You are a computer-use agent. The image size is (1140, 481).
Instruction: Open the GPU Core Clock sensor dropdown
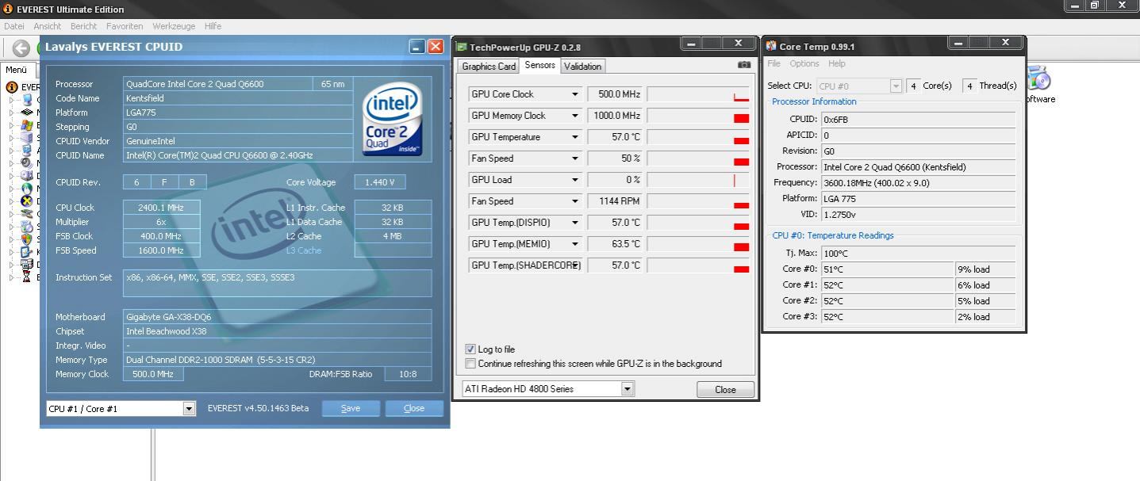575,94
